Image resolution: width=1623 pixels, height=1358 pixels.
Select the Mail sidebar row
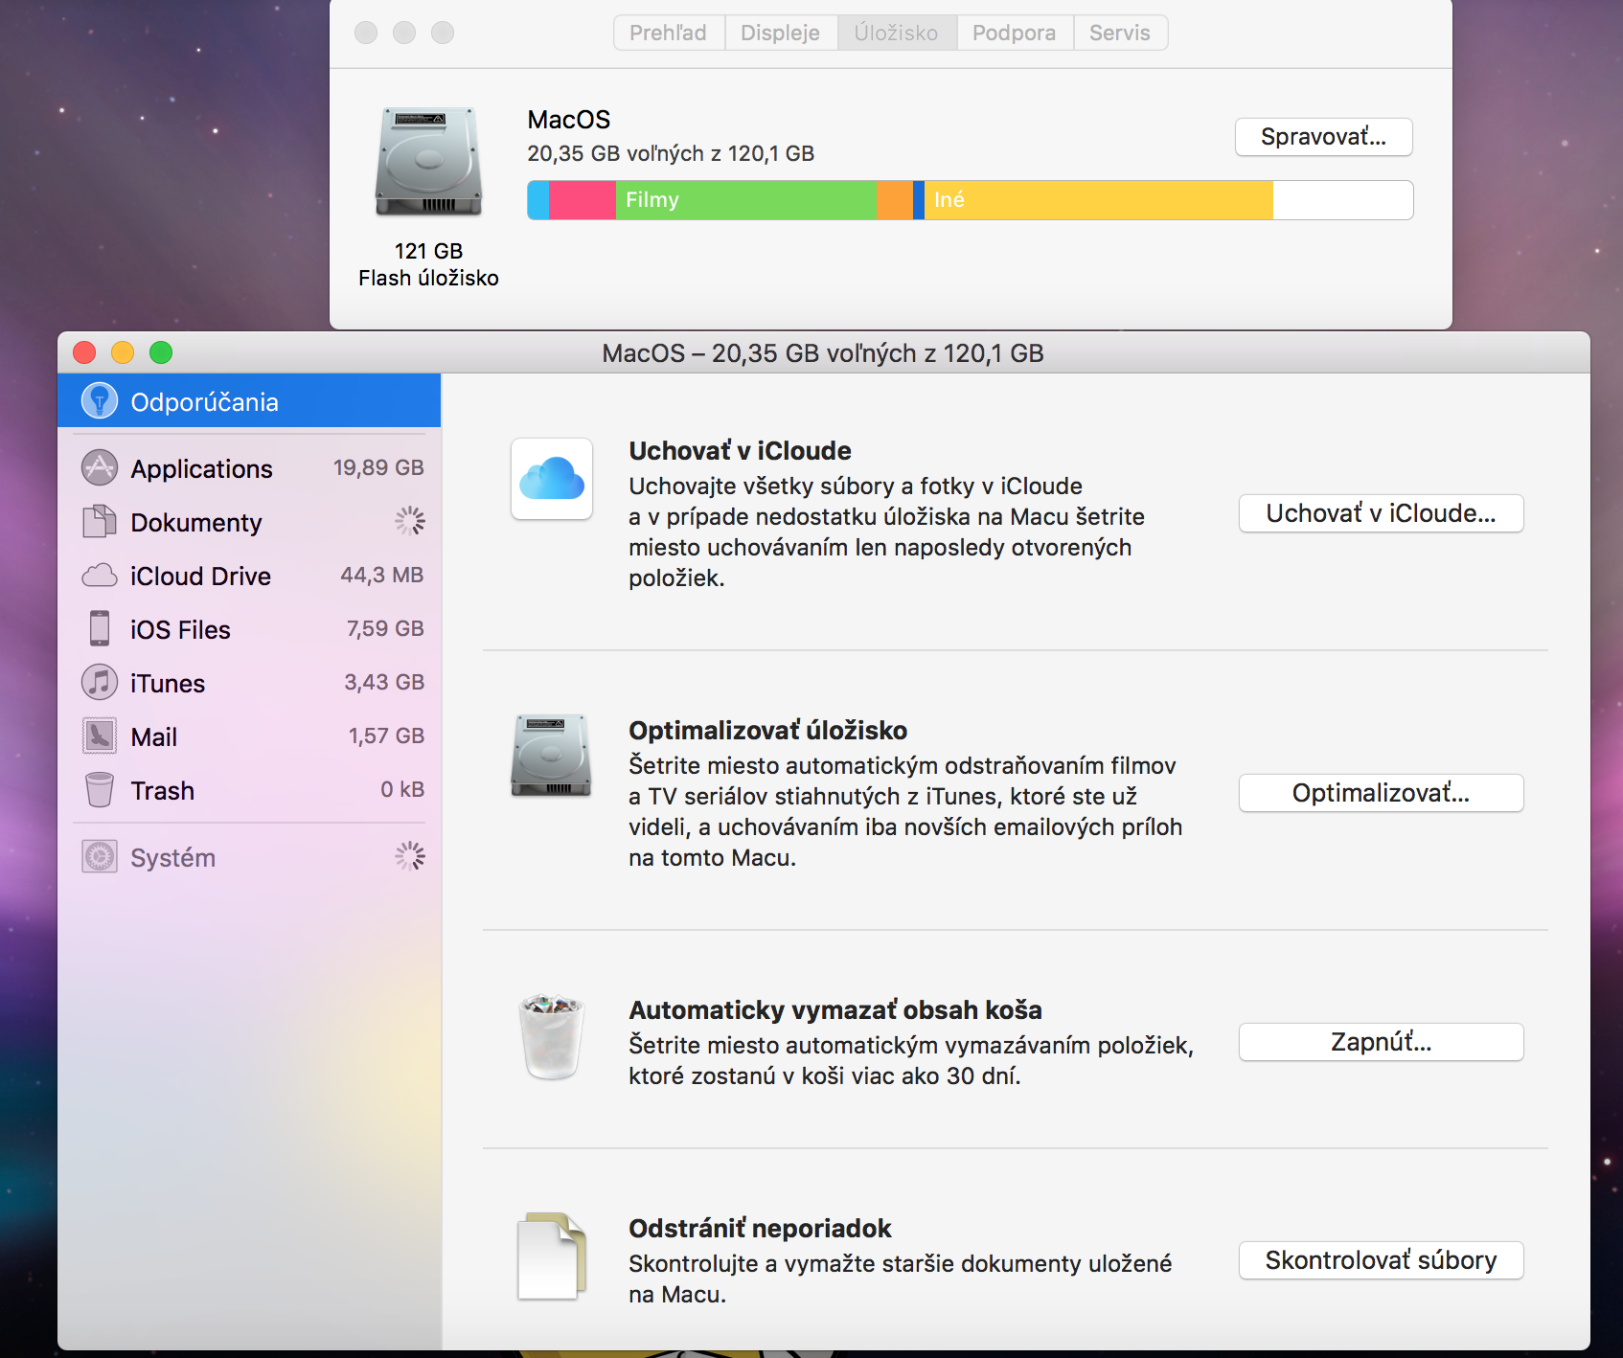pos(249,736)
